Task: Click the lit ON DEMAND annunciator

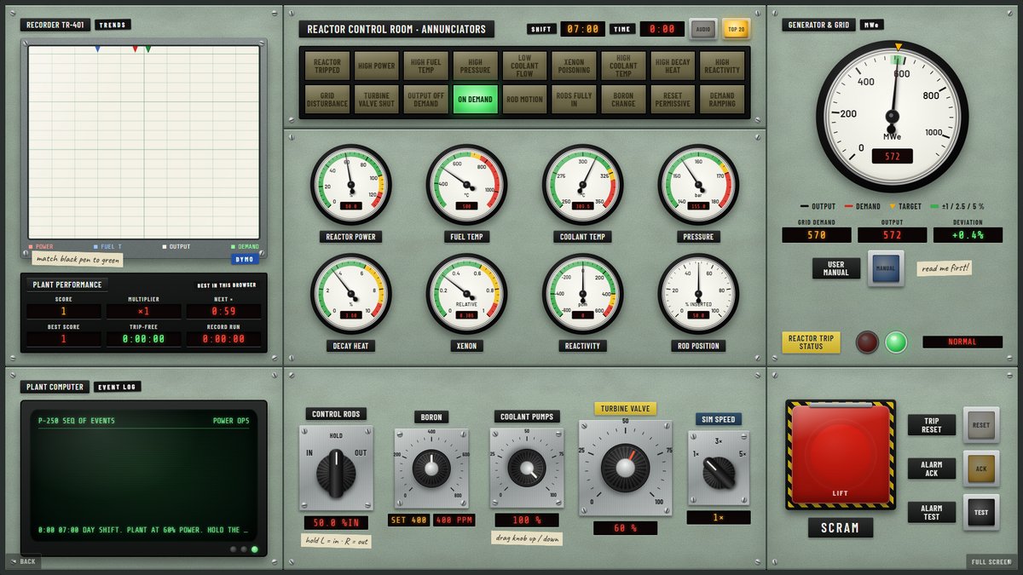Action: [475, 99]
